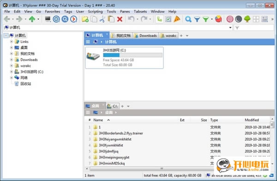
Task: Toggle the dual pane grid icon
Action: pos(256,19)
